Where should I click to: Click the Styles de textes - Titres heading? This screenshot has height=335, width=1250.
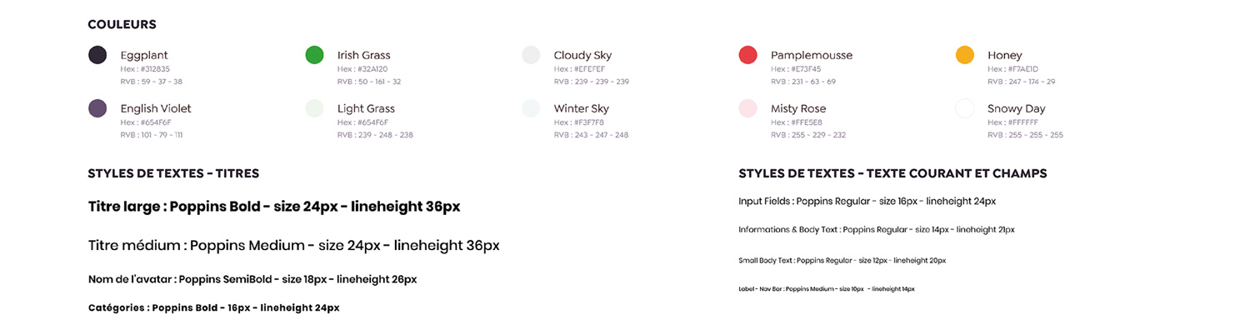173,173
